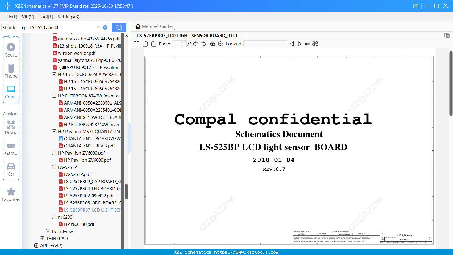
Task: Collapse the nc6230 folder
Action: click(54, 217)
